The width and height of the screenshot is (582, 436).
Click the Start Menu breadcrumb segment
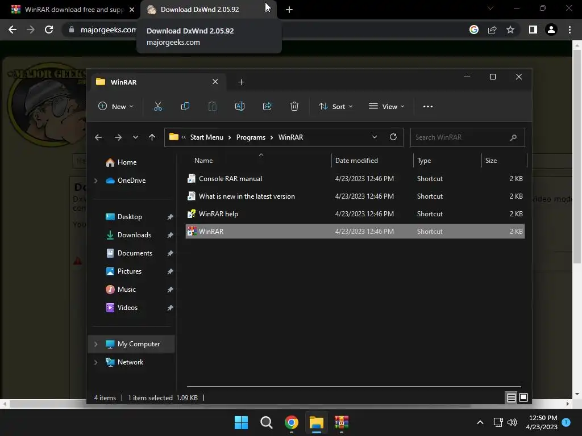tap(207, 137)
